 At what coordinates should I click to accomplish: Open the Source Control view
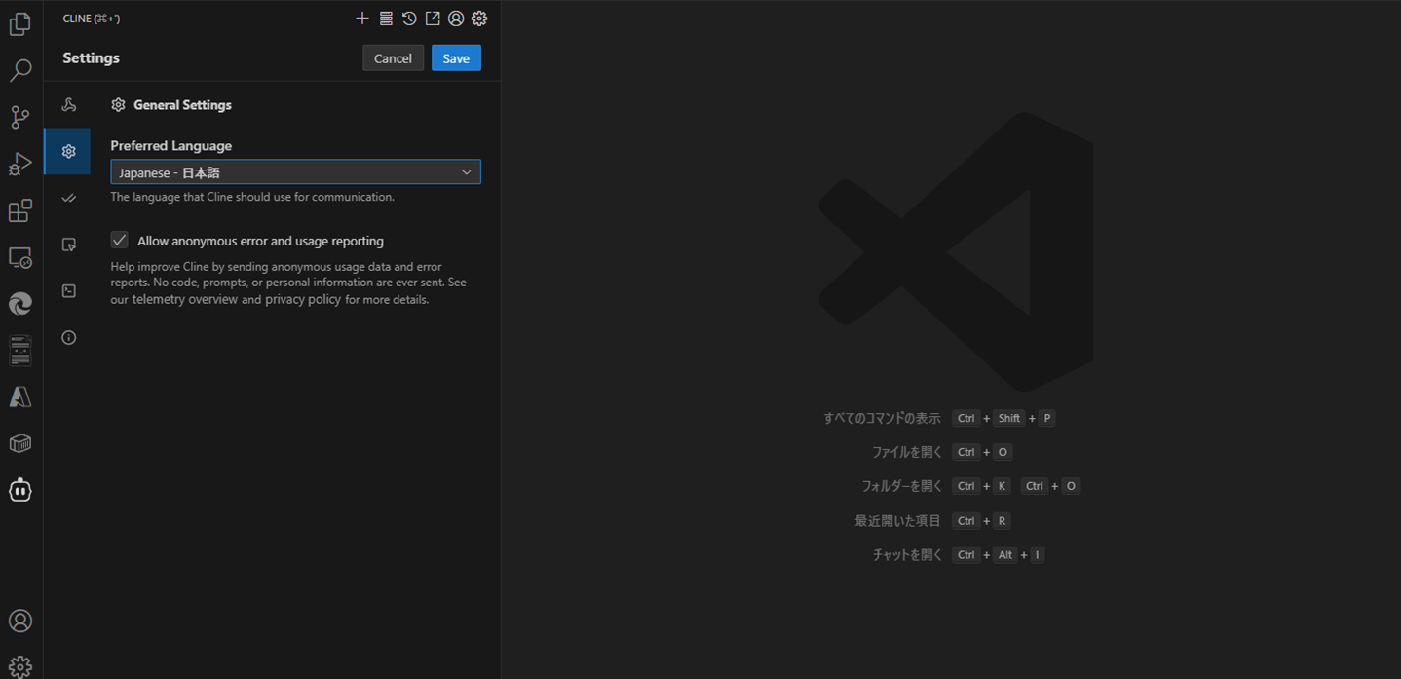pos(19,117)
